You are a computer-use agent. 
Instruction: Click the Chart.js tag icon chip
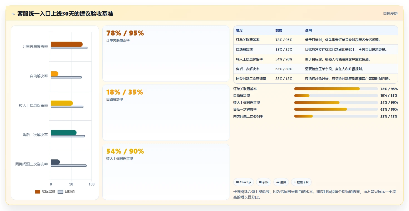(244, 182)
